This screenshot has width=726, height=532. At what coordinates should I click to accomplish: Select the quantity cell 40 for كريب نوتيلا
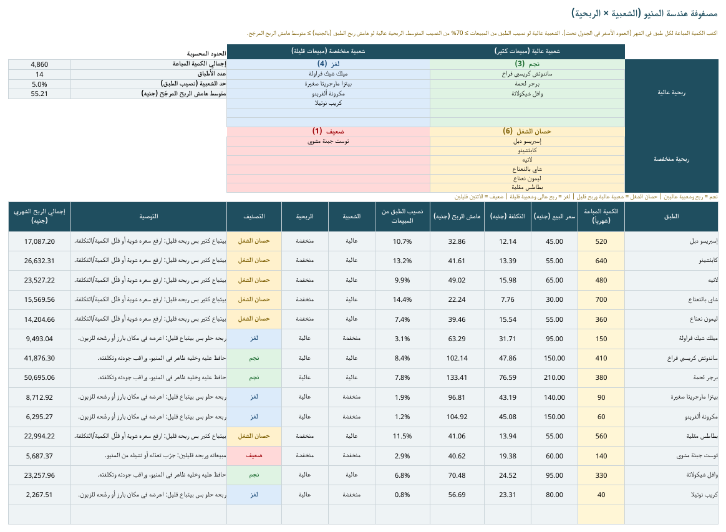pyautogui.click(x=601, y=495)
